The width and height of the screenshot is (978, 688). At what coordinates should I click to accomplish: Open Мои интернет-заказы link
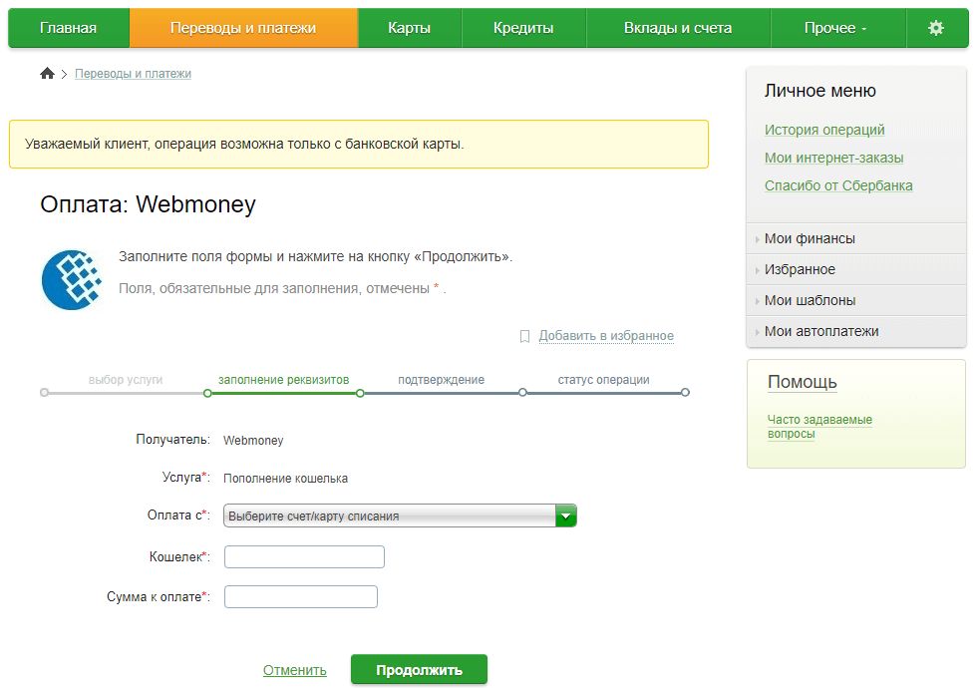pos(833,158)
